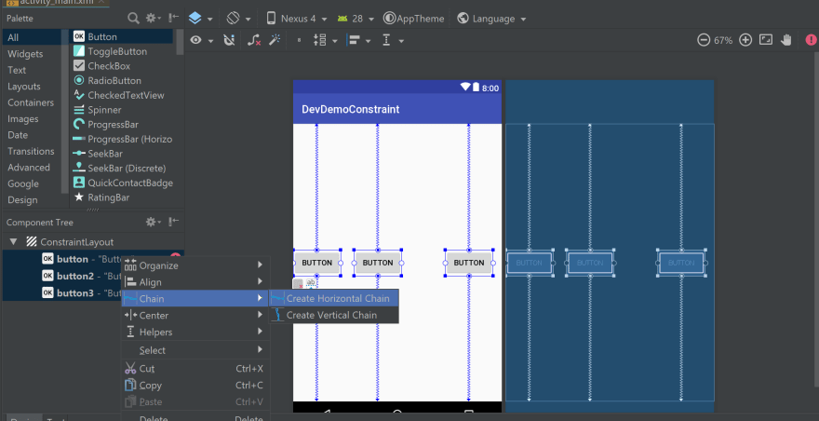
Task: Open the Center context submenu
Action: click(195, 316)
